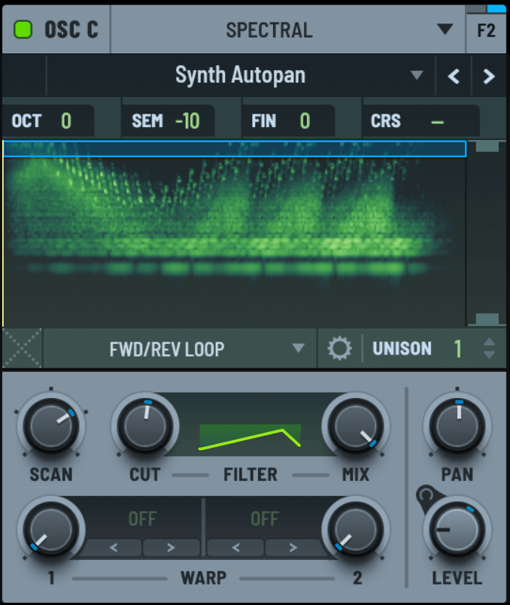Click the SEM semitone value field
The width and height of the screenshot is (510, 605).
[x=187, y=121]
